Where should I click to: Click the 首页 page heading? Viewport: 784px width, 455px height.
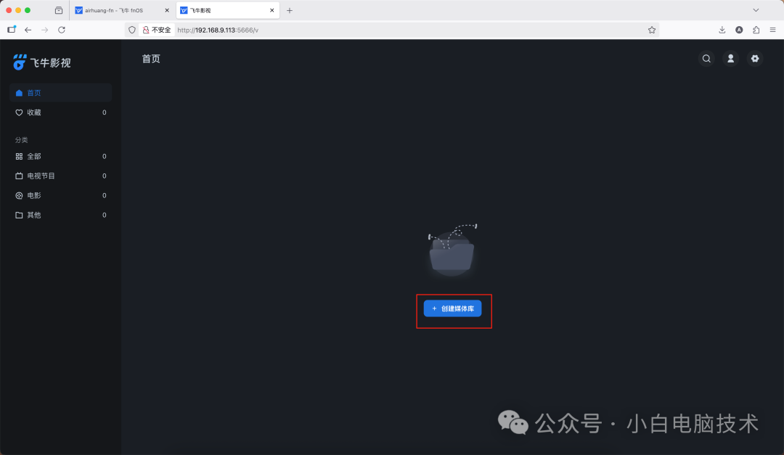point(151,59)
